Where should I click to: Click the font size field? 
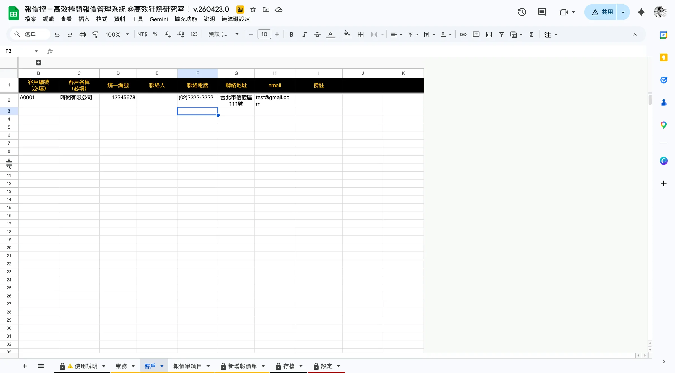tap(264, 34)
